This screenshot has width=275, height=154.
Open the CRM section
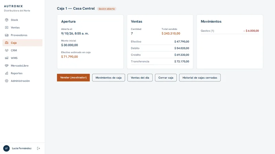pos(22,50)
